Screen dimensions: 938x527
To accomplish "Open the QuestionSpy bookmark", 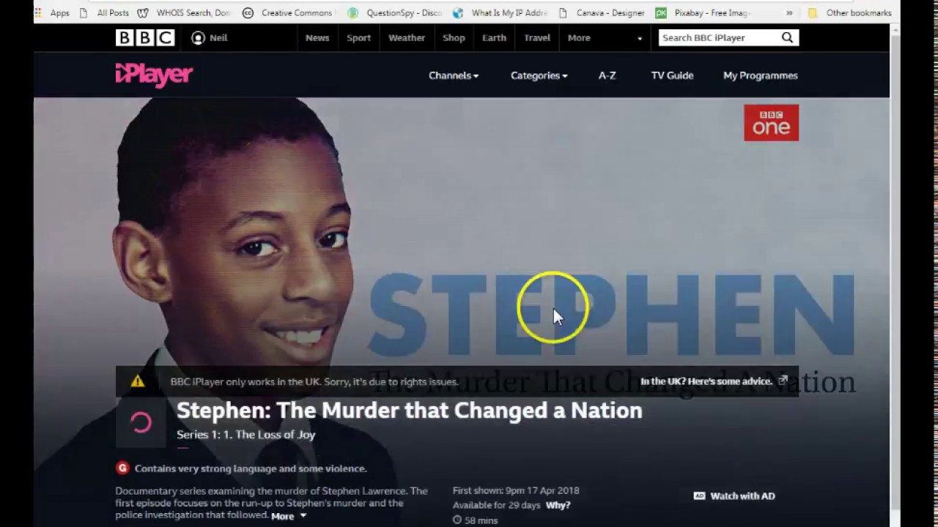I will coord(394,12).
